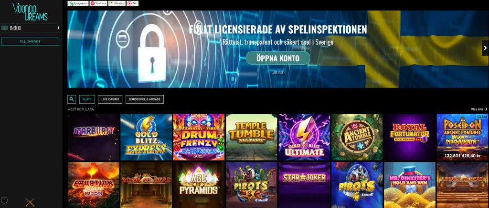Advance banner with the right arrow

(485, 48)
